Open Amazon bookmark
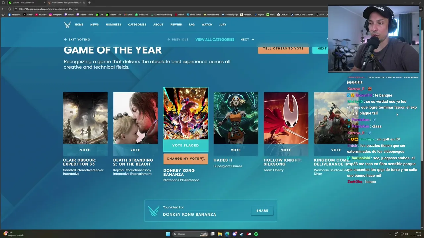The width and height of the screenshot is (424, 238). coord(246,15)
